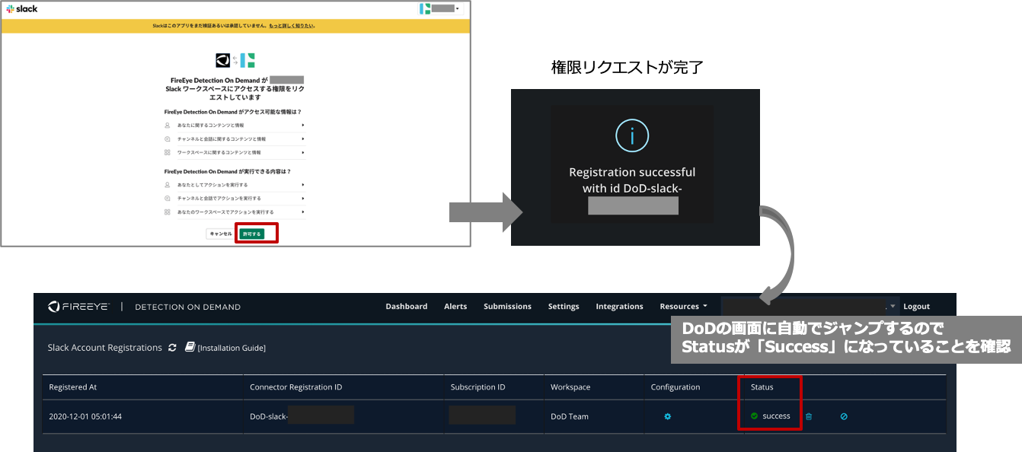
Task: Expand arrow for チャンネルと会話に関するコンテンツと情報
Action: point(302,138)
